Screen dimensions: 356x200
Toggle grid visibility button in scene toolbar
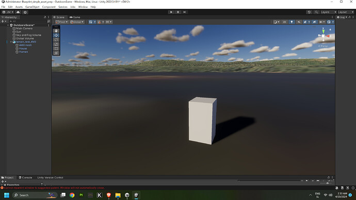[x=91, y=22]
